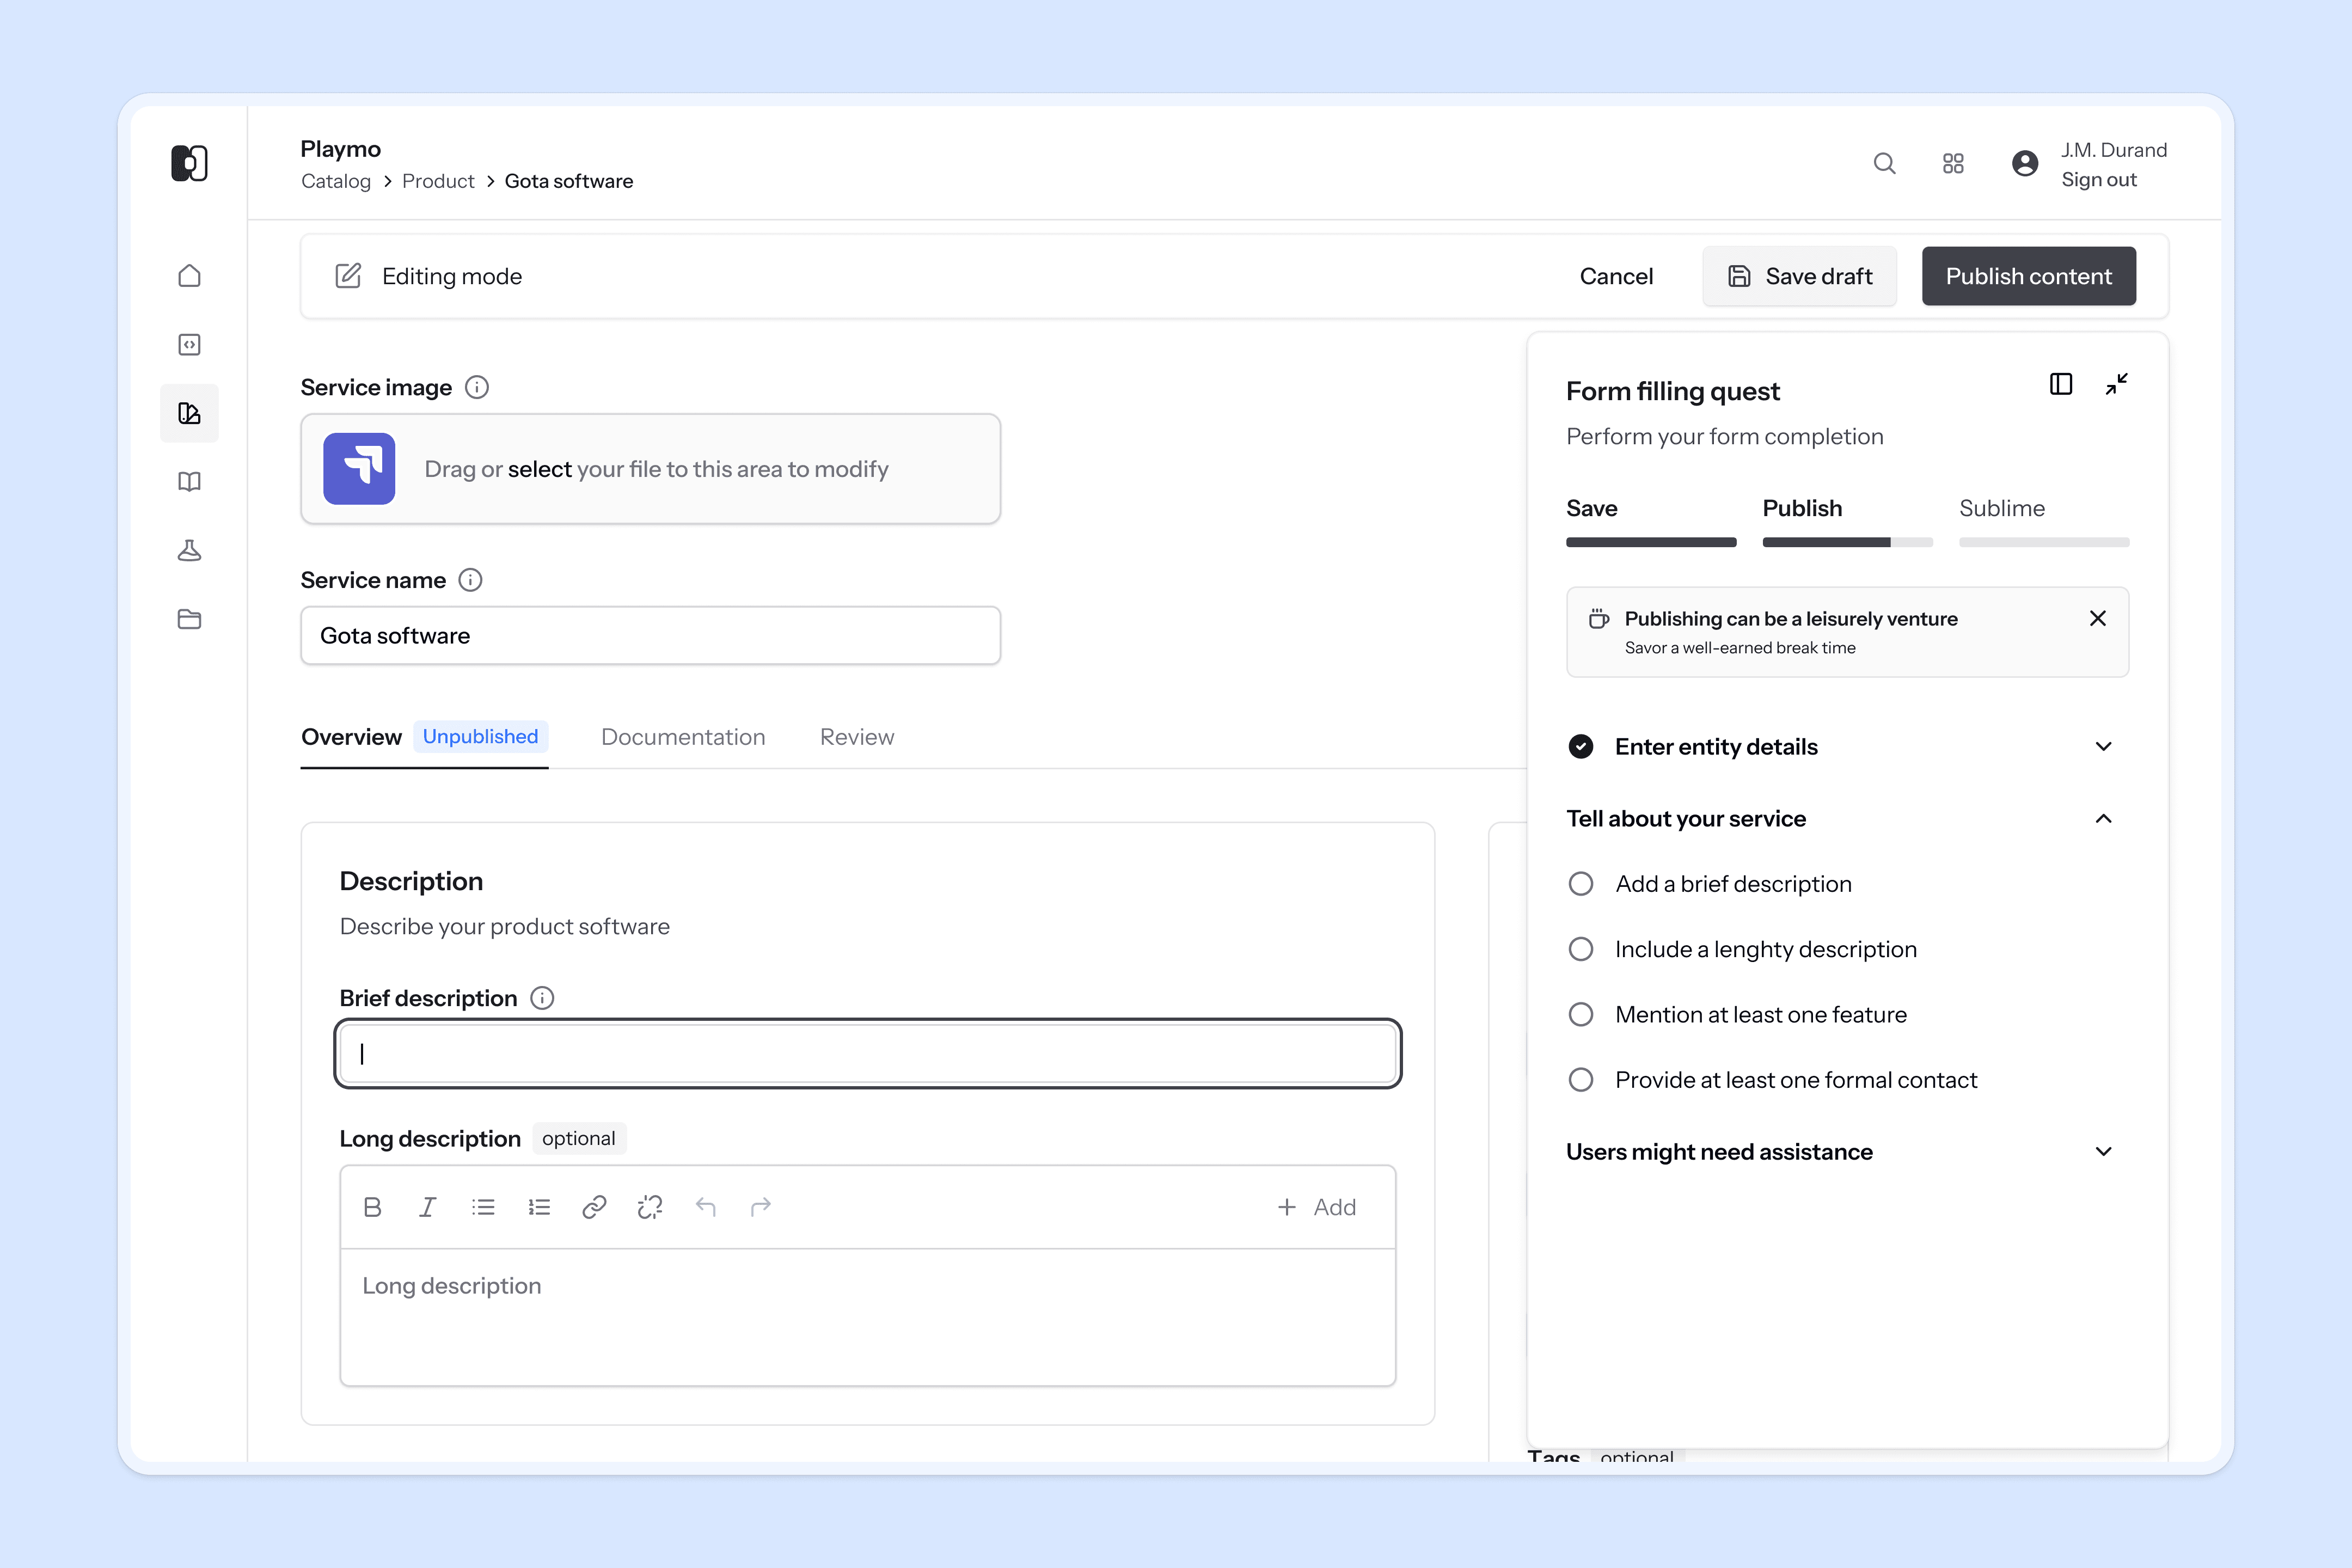Switch to the Documentation tab
The width and height of the screenshot is (2352, 1568).
[x=683, y=737]
